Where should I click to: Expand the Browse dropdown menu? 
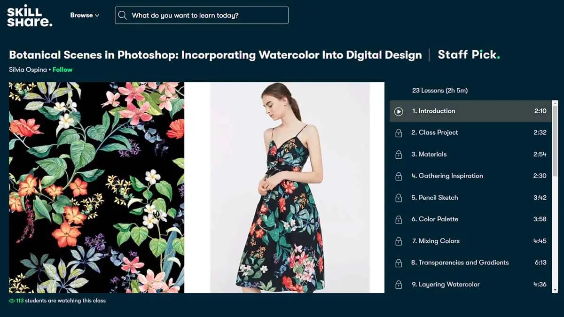85,15
